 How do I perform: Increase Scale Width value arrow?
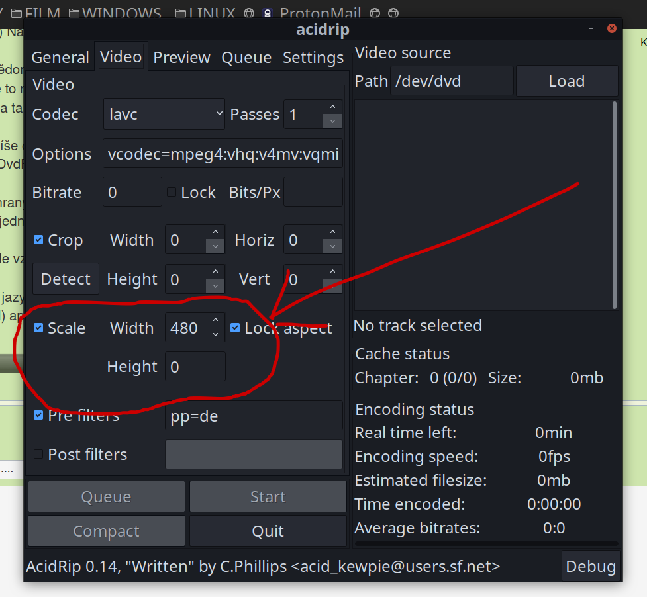pyautogui.click(x=215, y=321)
